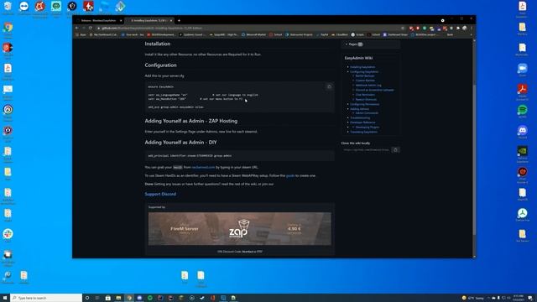Click the ZAP Hosting FiveM Server banner
Image resolution: width=537 pixels, height=302 pixels.
(x=239, y=229)
